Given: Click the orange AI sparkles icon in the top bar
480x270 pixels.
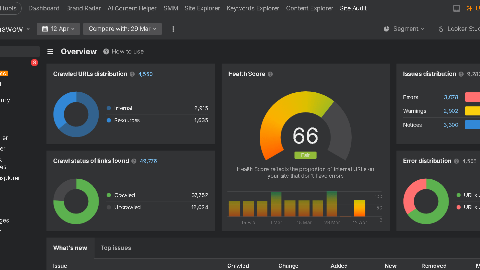Looking at the screenshot, I should coord(469,8).
